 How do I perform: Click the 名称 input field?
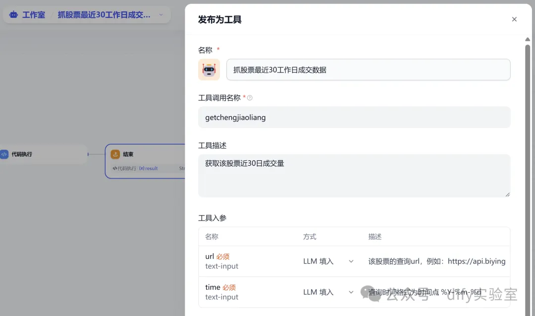click(x=368, y=70)
